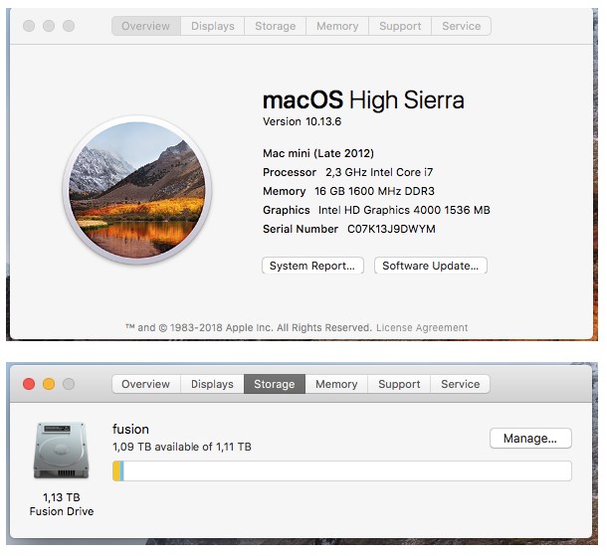Launch Software Update

pyautogui.click(x=431, y=266)
